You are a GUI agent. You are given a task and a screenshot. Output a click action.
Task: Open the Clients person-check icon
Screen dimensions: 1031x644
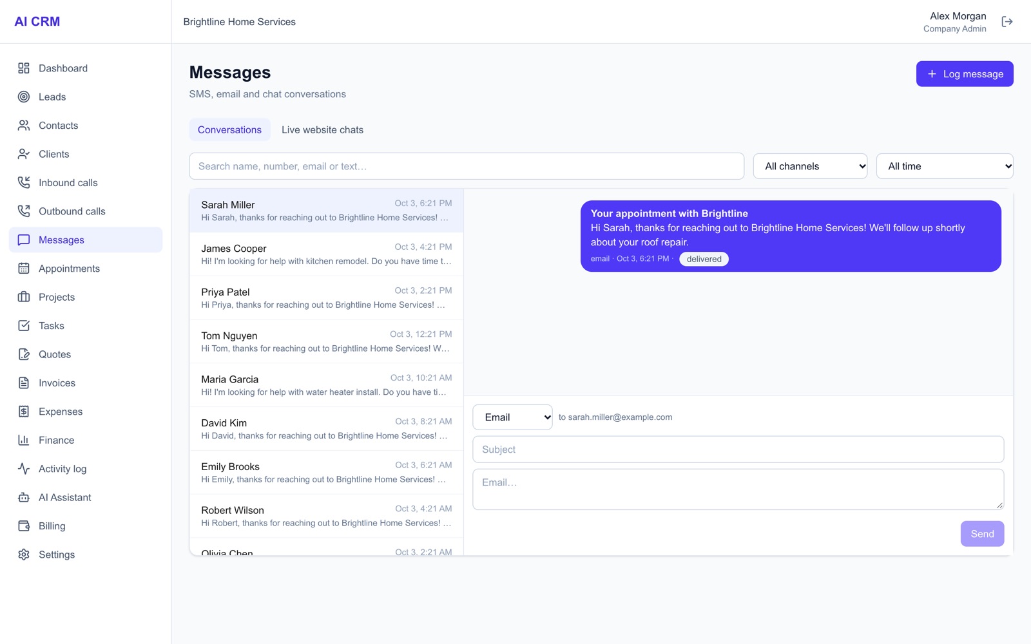[x=24, y=154]
